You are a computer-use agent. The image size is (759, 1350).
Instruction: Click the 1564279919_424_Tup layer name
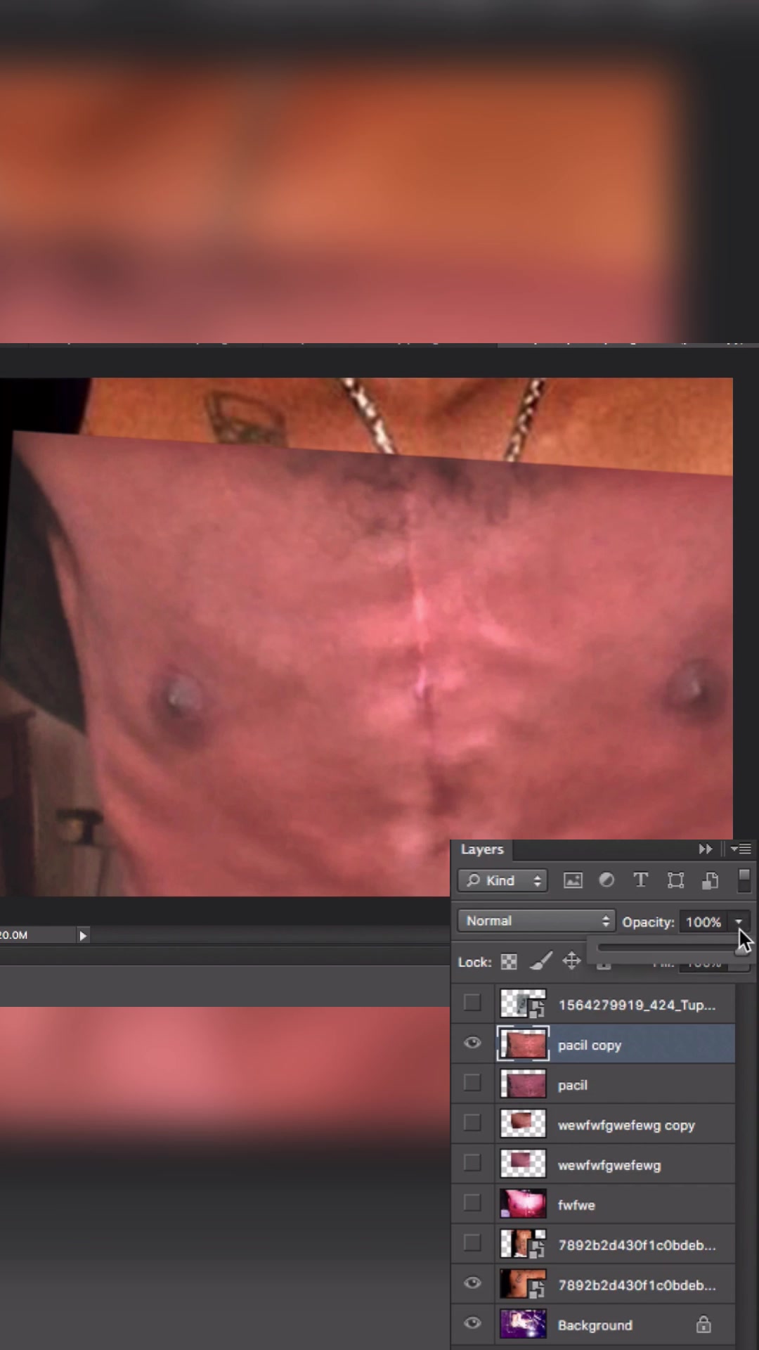(x=637, y=1005)
